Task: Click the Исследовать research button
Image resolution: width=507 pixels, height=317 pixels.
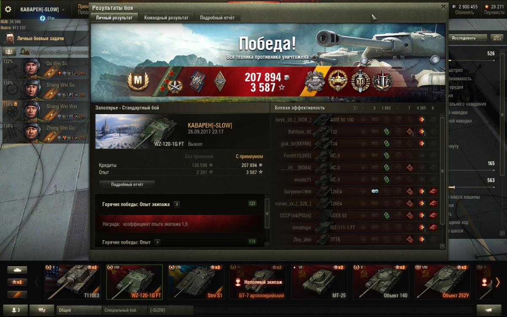Action: click(464, 38)
